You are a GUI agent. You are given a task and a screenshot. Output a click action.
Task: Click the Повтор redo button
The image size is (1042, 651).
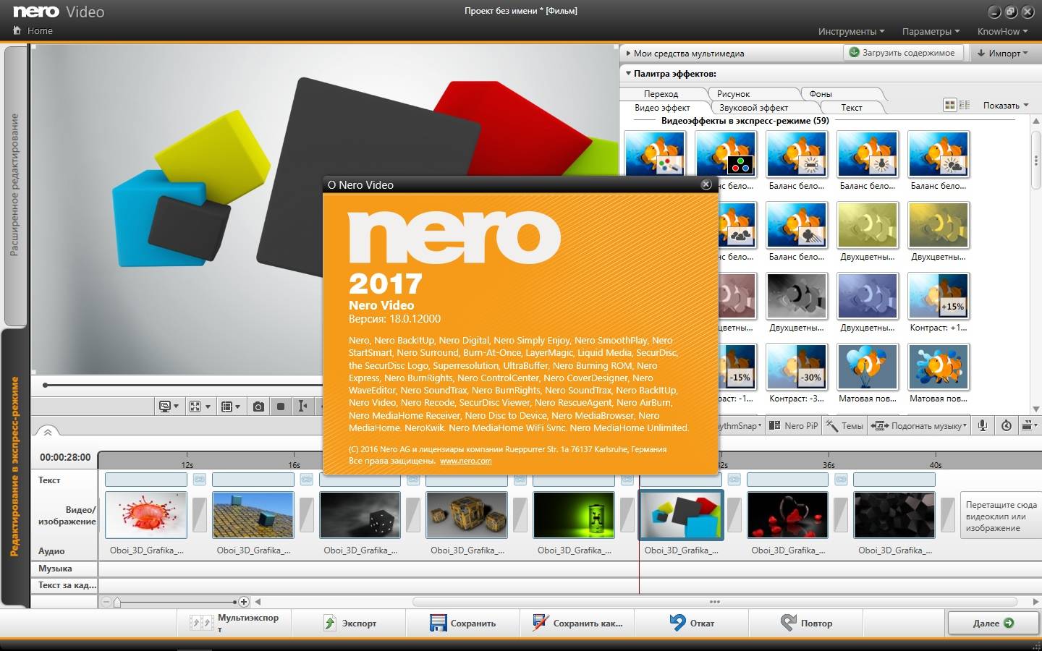tap(807, 623)
